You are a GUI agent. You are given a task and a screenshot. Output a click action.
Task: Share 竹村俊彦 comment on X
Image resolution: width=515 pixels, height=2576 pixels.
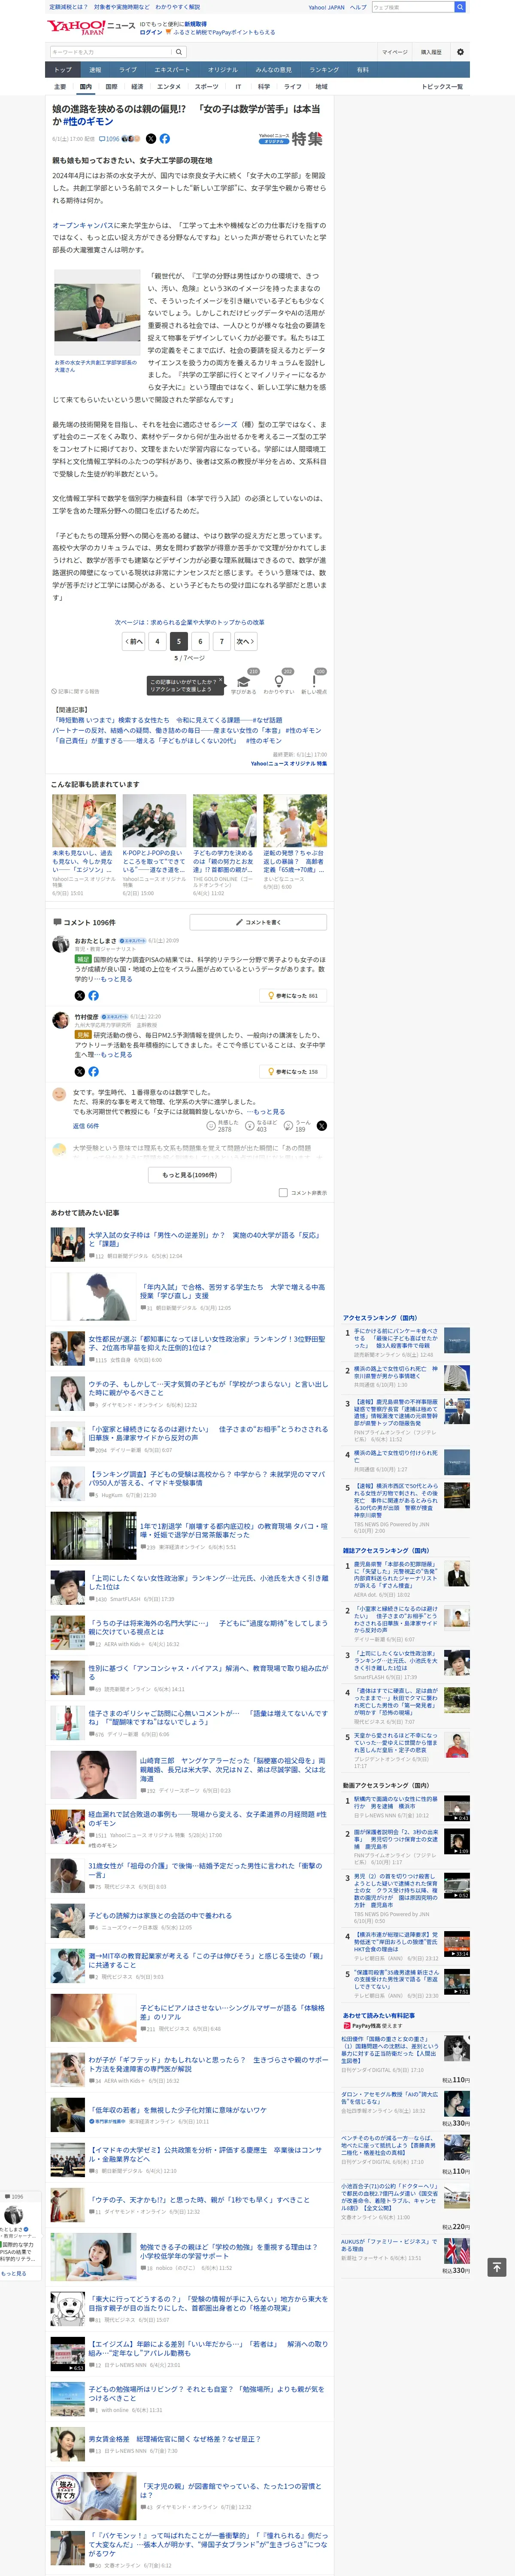point(80,1071)
